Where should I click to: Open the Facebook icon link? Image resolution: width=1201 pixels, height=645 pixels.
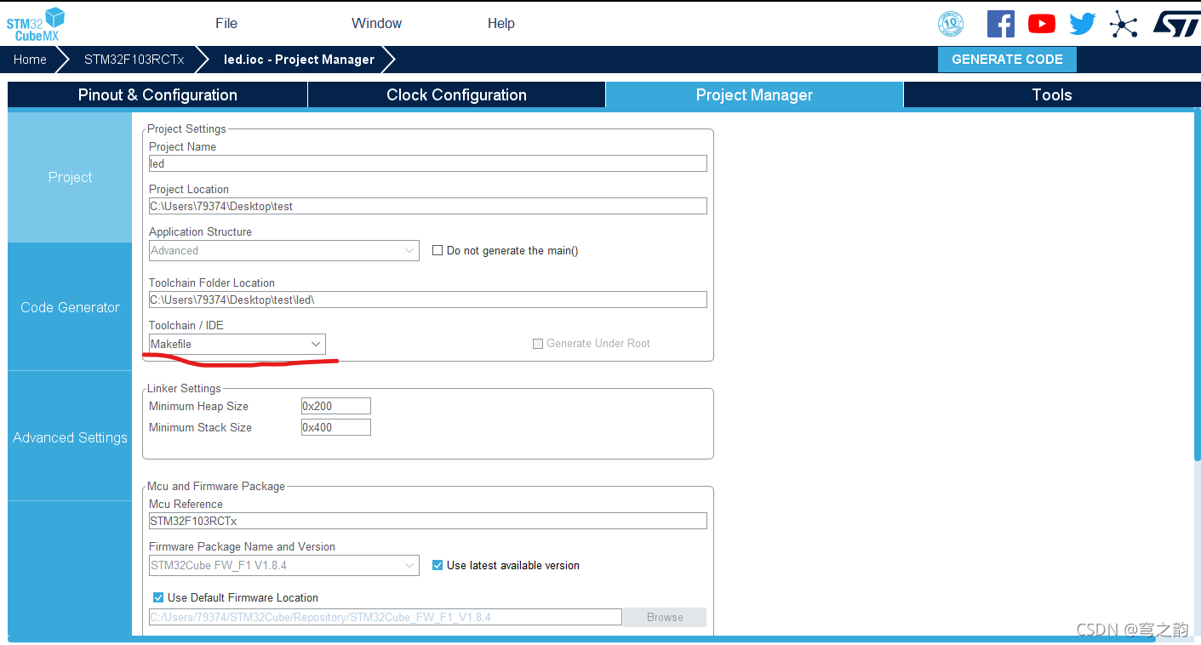[1001, 24]
